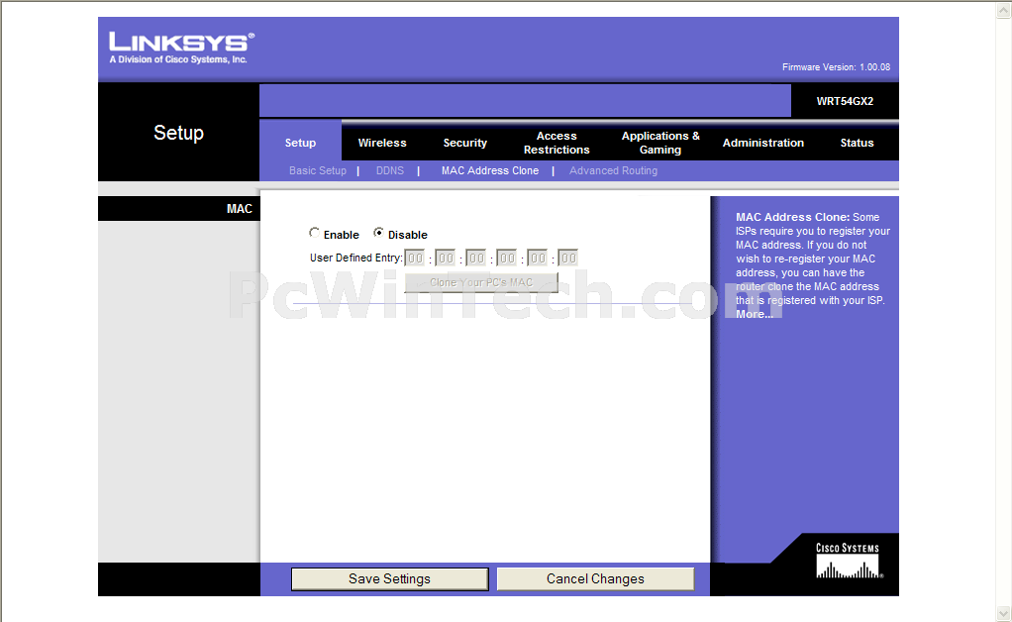Image resolution: width=1012 pixels, height=622 pixels.
Task: Click the second MAC address octet field
Action: tap(445, 259)
